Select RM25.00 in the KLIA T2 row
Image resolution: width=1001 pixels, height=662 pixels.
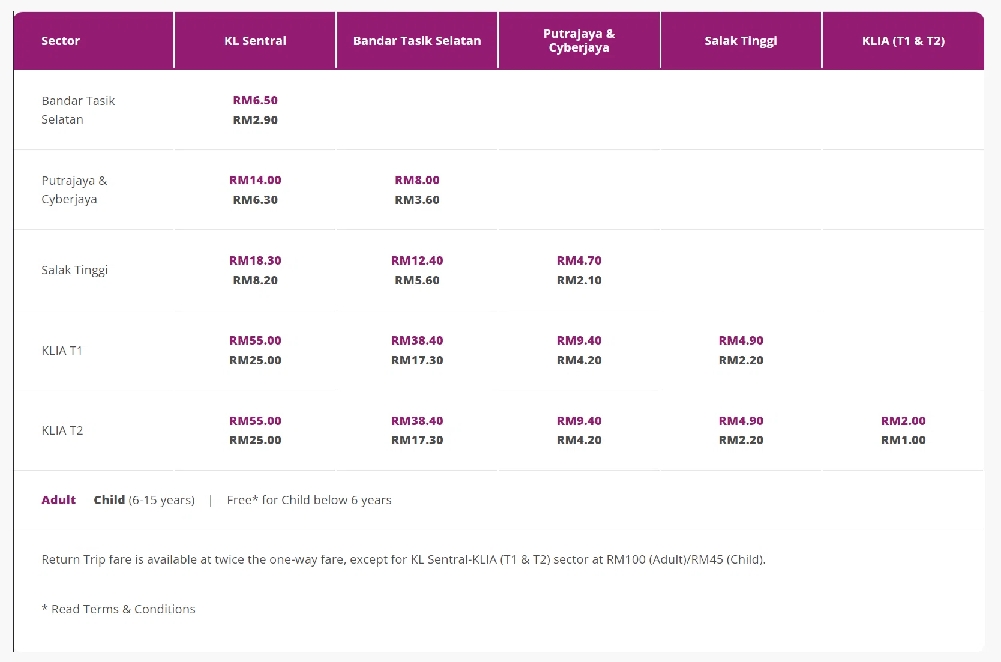[x=255, y=440]
